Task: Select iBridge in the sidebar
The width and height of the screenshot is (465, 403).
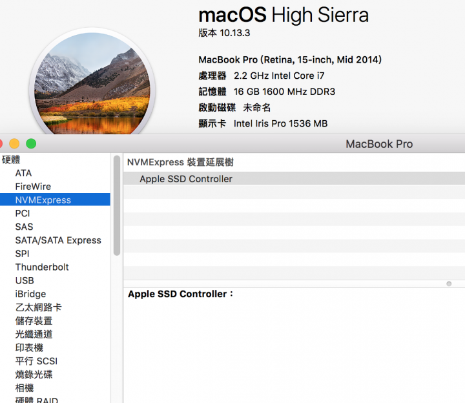Action: (x=30, y=294)
